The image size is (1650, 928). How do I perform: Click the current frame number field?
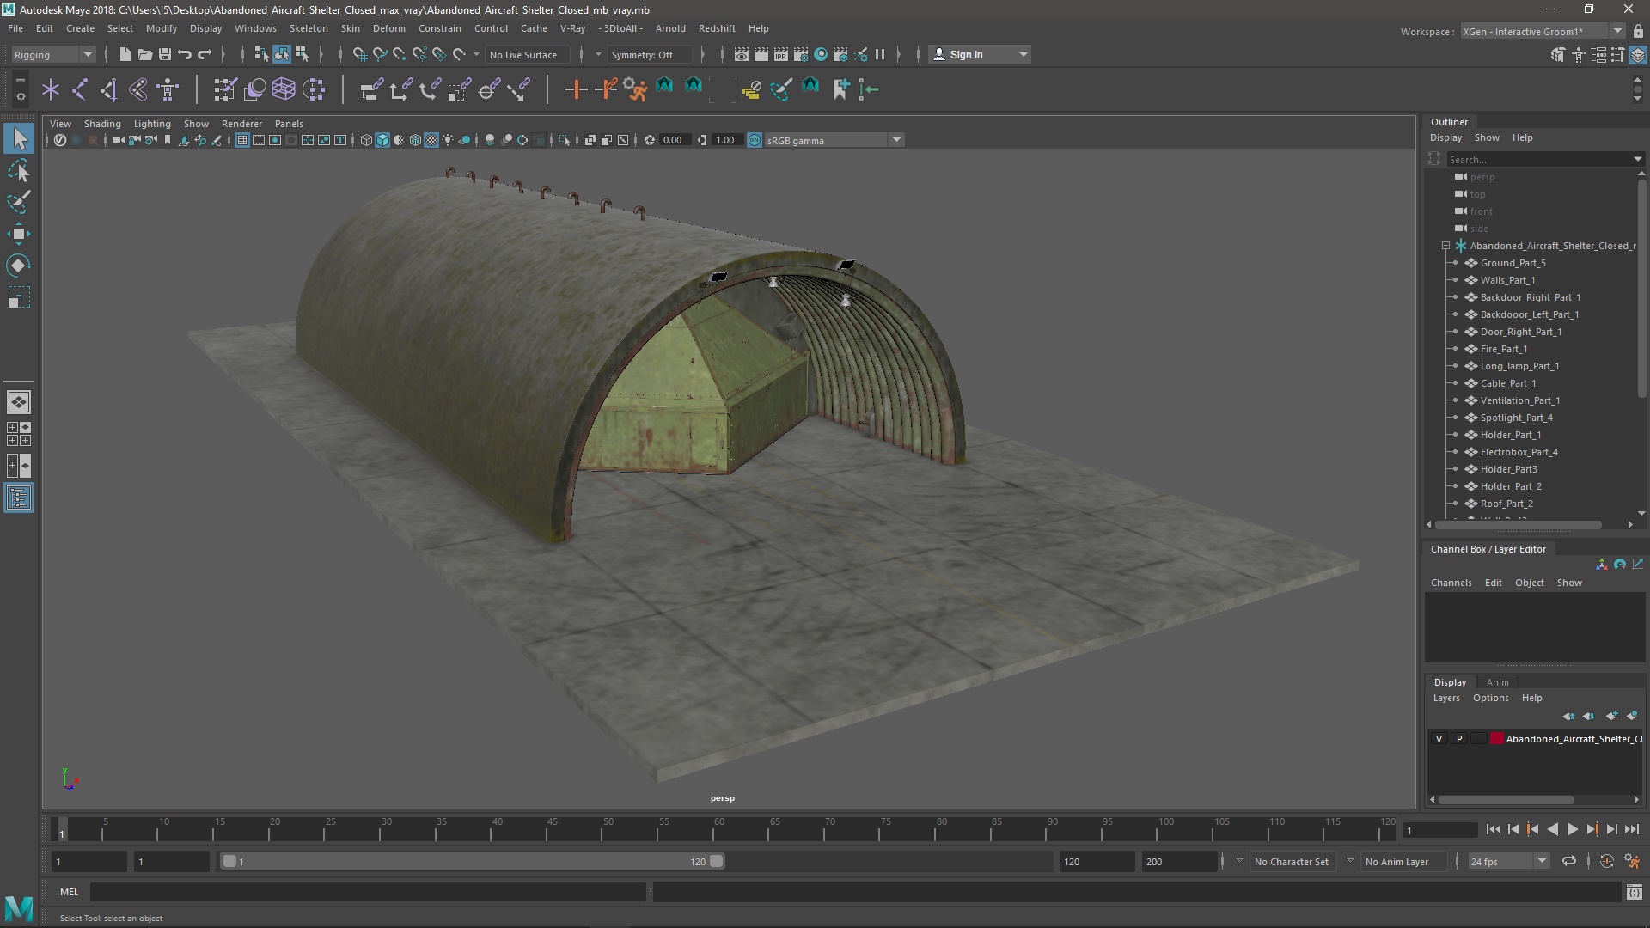coord(1439,830)
